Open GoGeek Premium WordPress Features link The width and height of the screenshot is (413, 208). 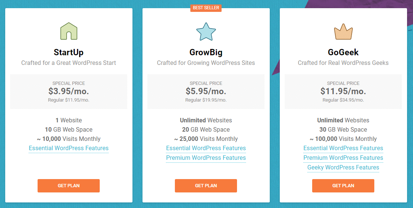[x=343, y=158]
